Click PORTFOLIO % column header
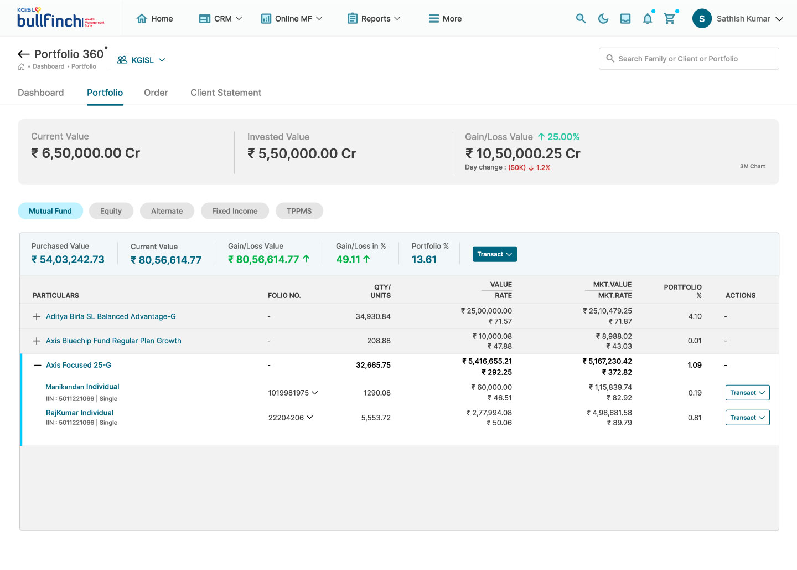 coord(683,291)
